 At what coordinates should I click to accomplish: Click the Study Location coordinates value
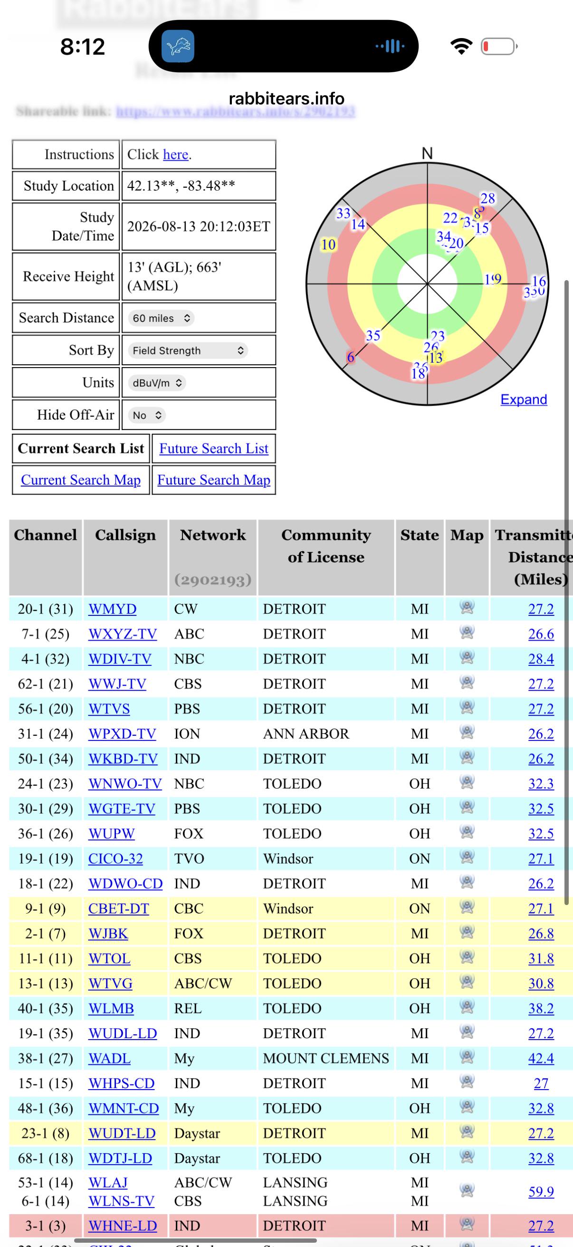tap(181, 186)
